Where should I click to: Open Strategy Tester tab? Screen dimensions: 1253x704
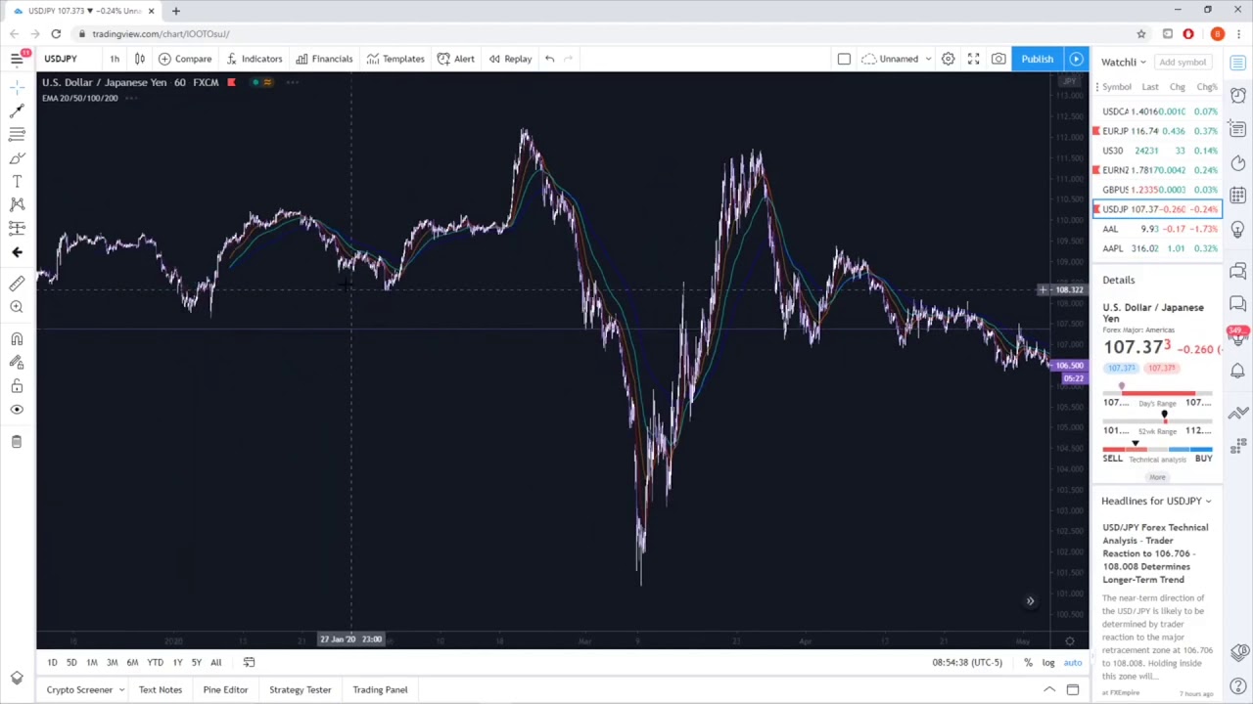coord(300,689)
